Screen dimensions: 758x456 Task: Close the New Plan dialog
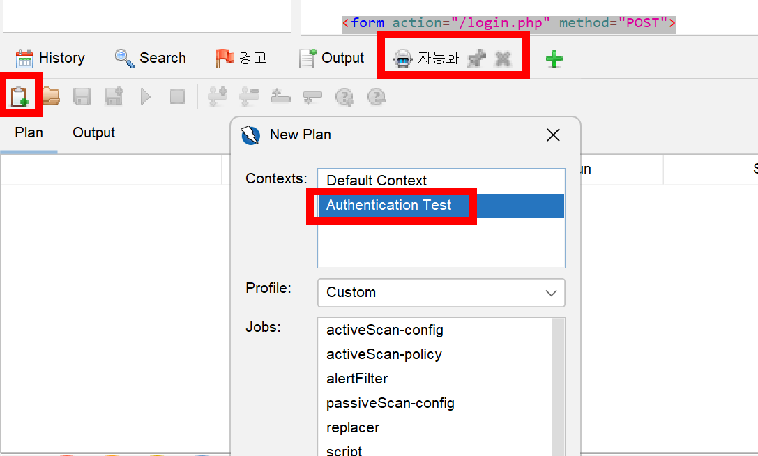[x=553, y=135]
